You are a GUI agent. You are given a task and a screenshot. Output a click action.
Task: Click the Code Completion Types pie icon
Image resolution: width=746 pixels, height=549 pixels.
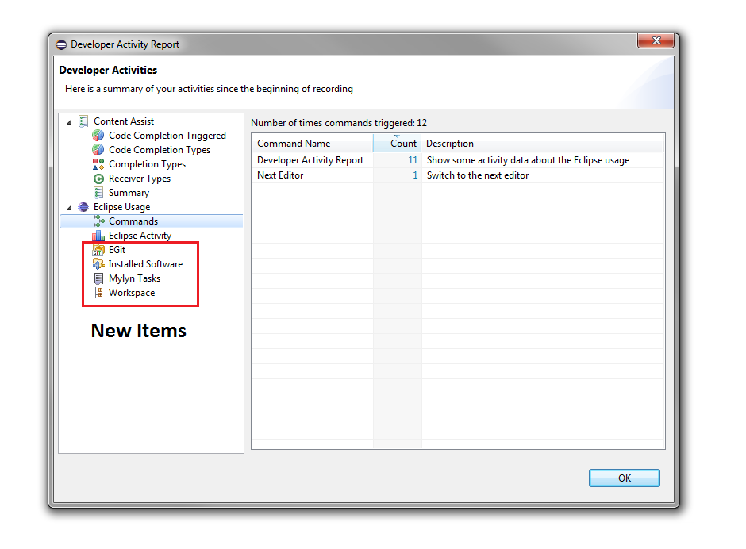98,150
